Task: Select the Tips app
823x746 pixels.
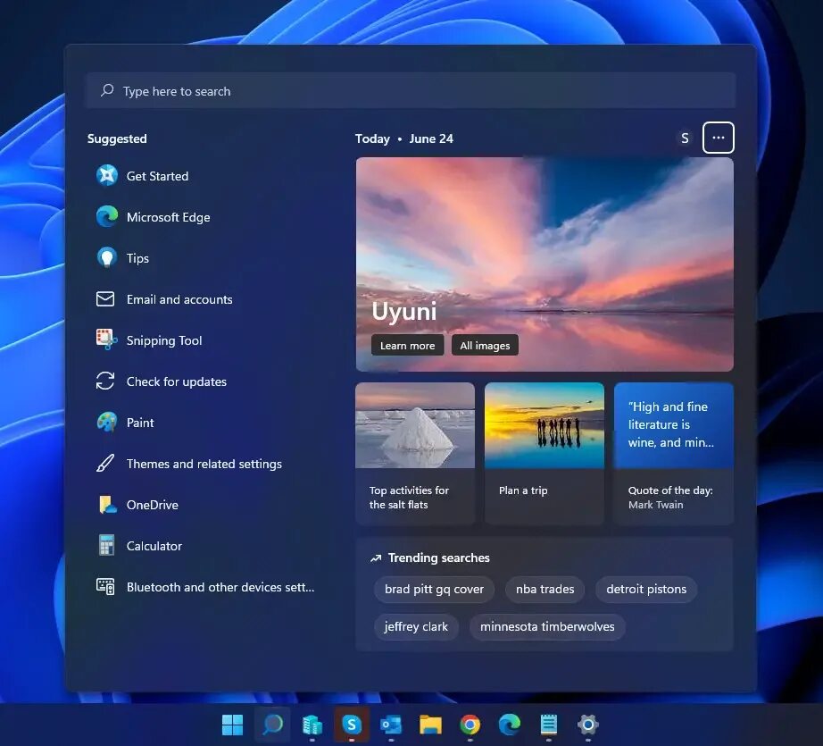Action: 137,258
